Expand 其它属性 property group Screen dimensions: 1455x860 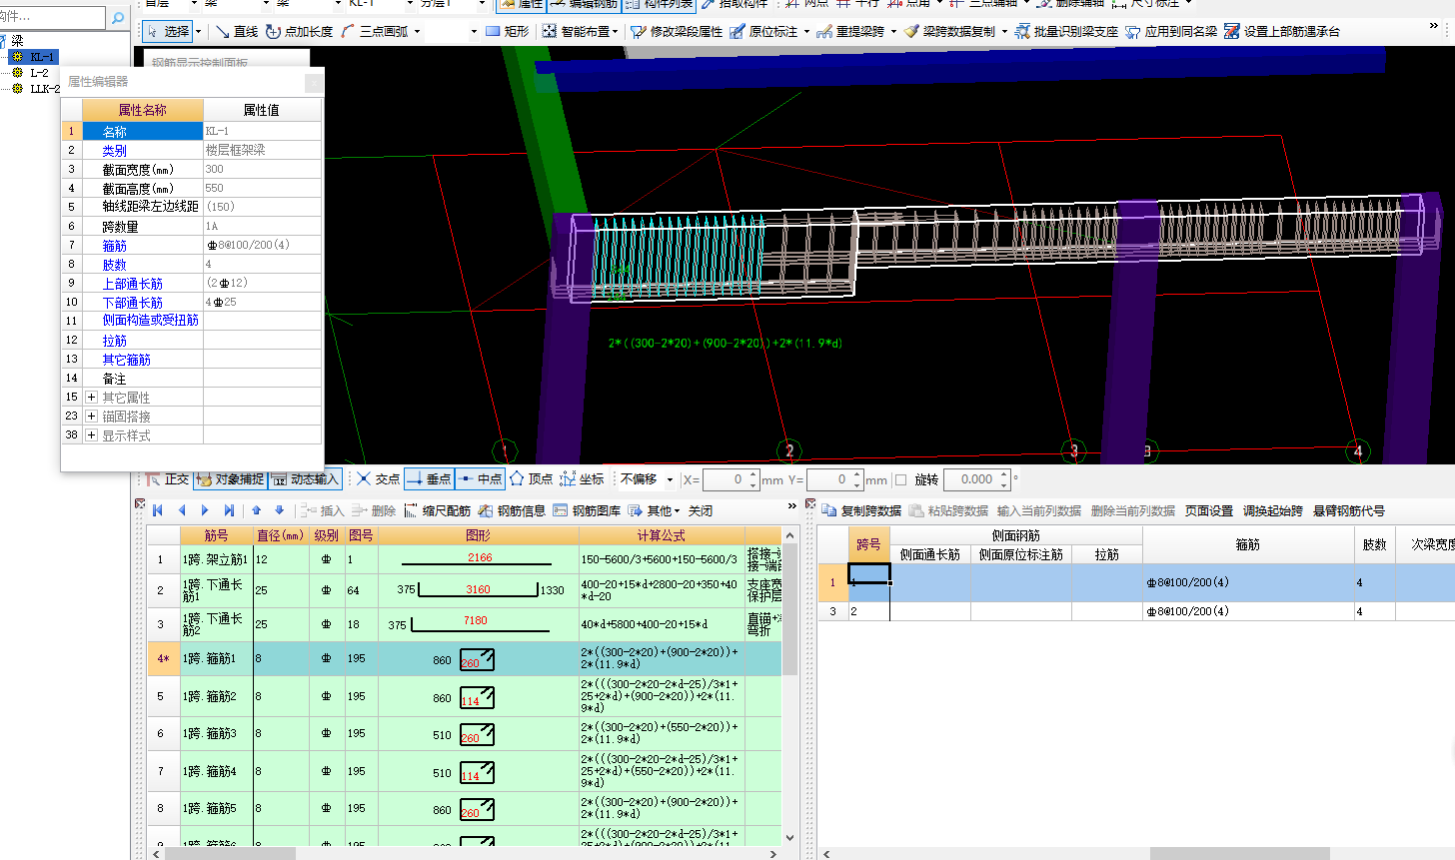[91, 398]
